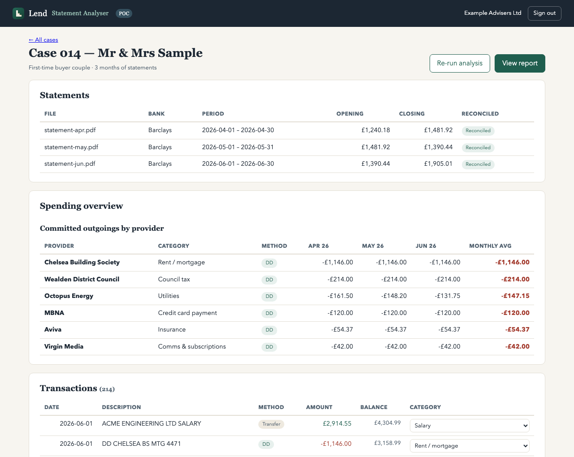
Task: Open Salary category dropdown
Action: click(x=470, y=426)
